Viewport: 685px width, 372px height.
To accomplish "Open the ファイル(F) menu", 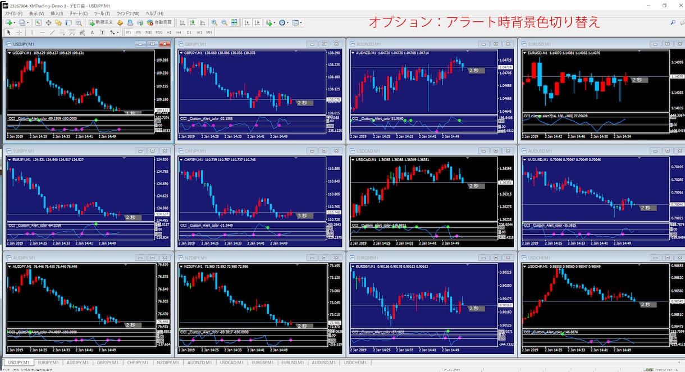I will [x=13, y=13].
